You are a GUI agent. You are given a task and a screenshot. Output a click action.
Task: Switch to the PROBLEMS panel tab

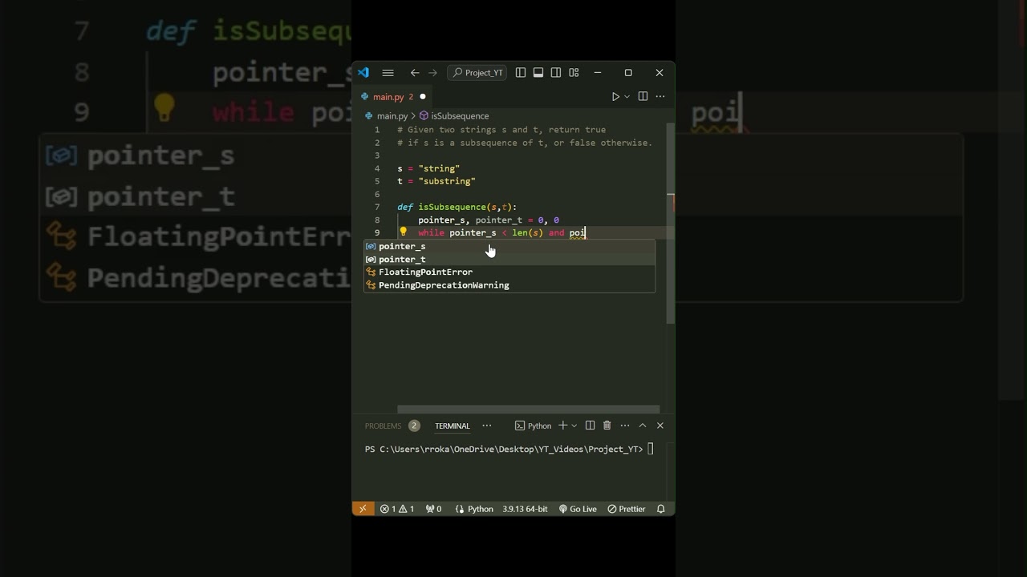[x=383, y=426]
